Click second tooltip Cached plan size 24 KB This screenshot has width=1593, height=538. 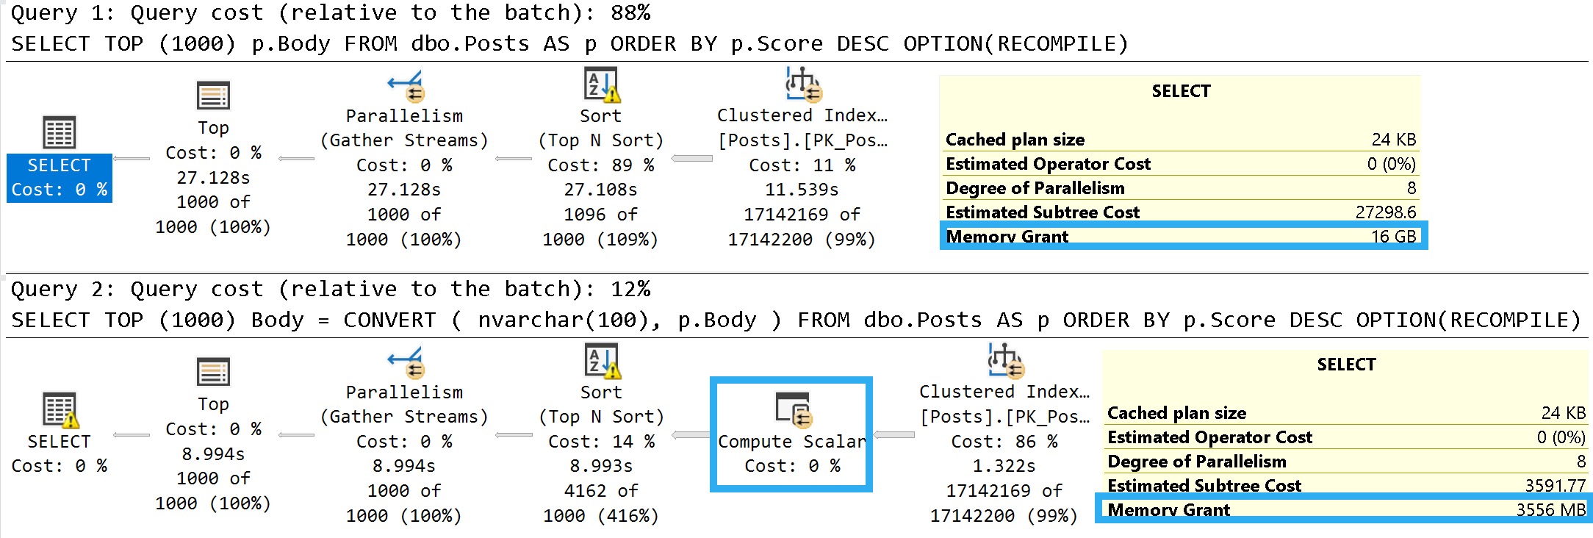pyautogui.click(x=1346, y=413)
